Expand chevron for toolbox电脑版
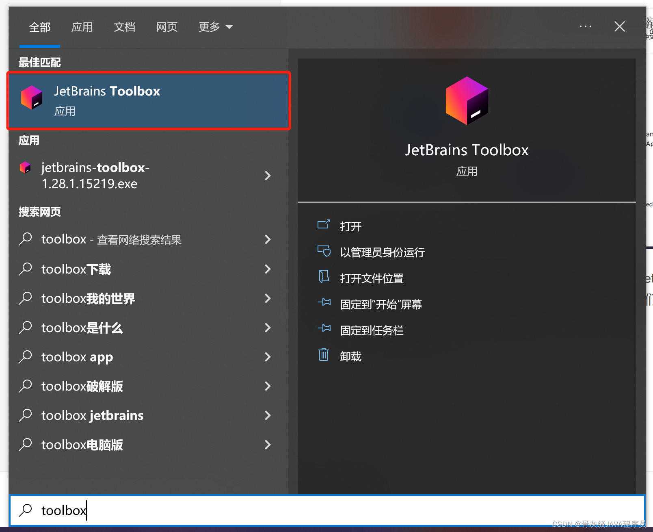 point(268,444)
